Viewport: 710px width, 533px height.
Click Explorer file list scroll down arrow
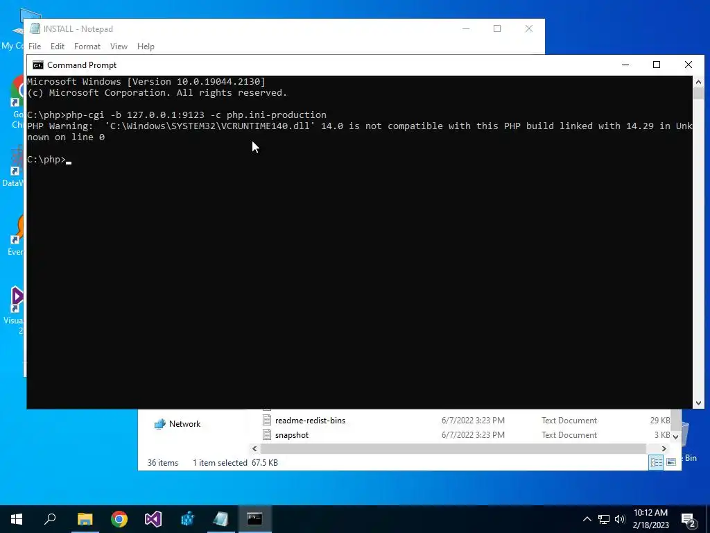click(675, 437)
